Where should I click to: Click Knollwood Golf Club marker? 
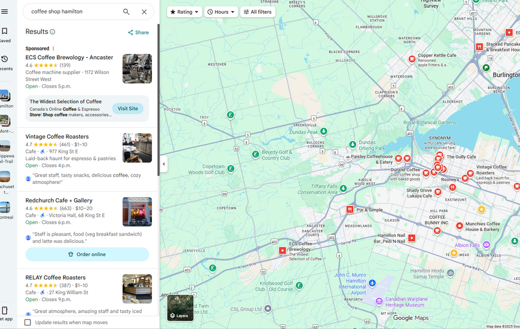(x=299, y=285)
